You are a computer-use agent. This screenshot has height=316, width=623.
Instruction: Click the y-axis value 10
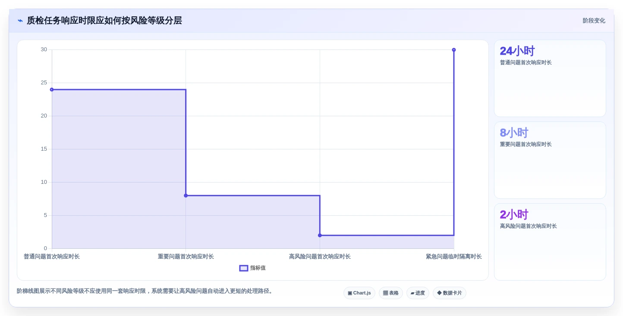44,182
